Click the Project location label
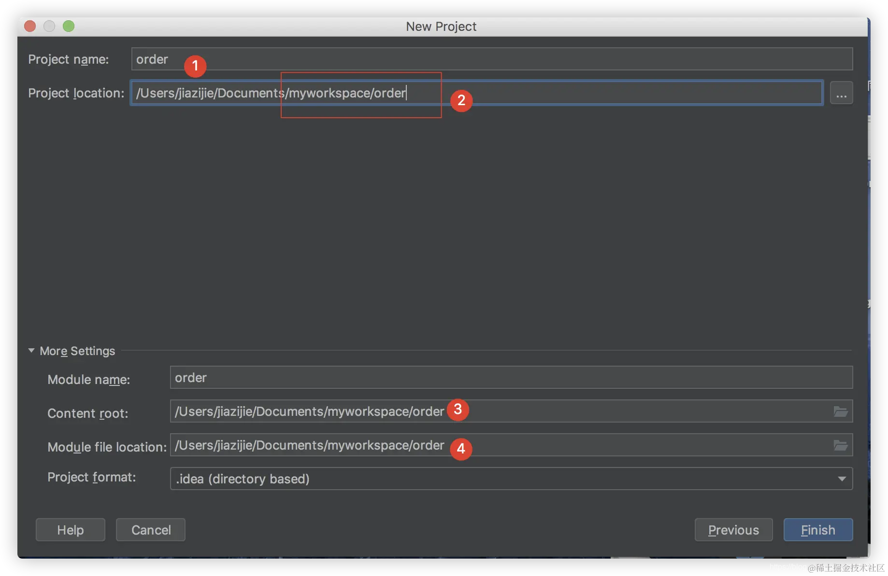Screen dimensions: 888x576 coord(76,93)
